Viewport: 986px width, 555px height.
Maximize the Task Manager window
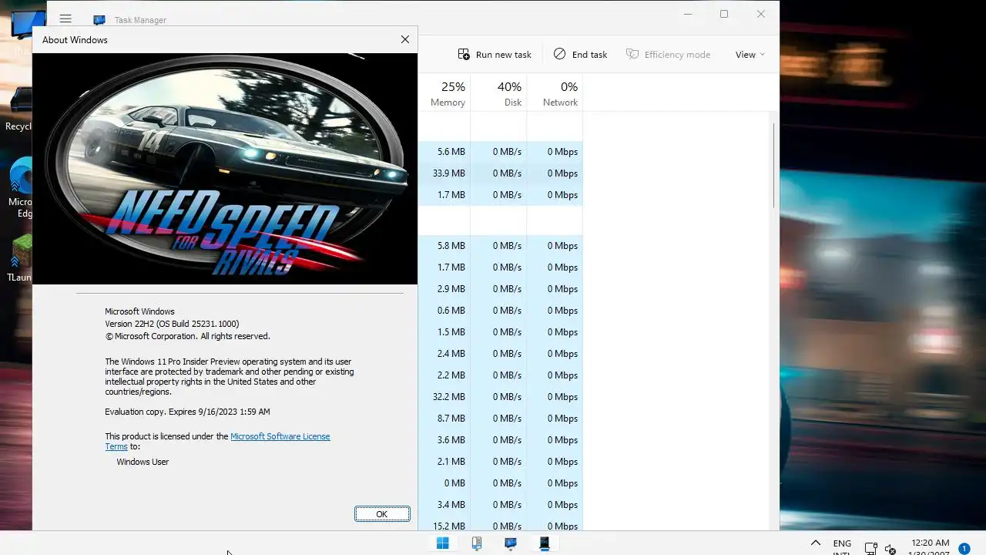[724, 14]
